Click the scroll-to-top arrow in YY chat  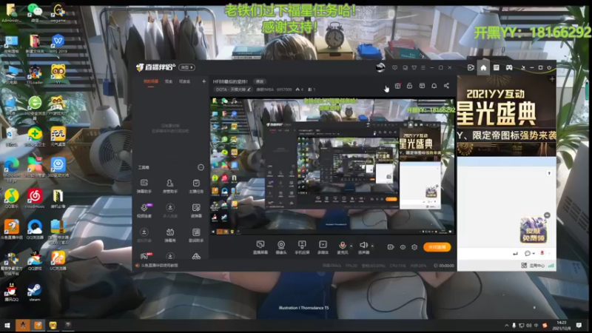pos(549,173)
